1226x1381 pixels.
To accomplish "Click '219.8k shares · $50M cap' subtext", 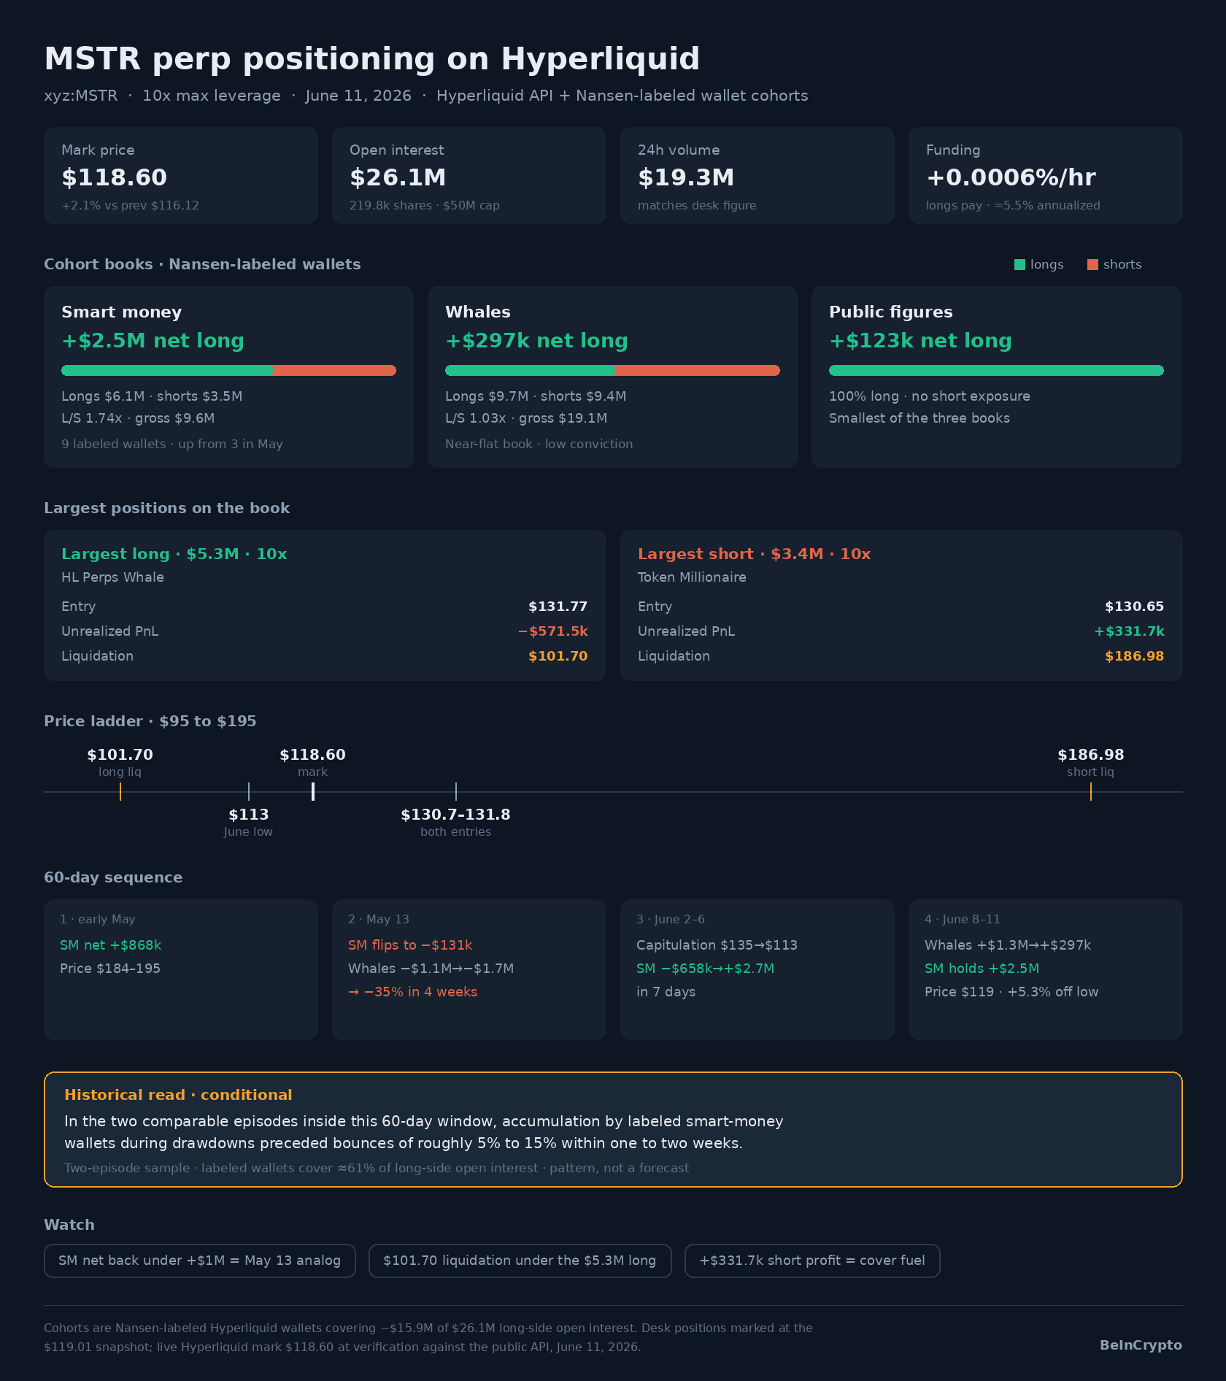I will pyautogui.click(x=425, y=206).
